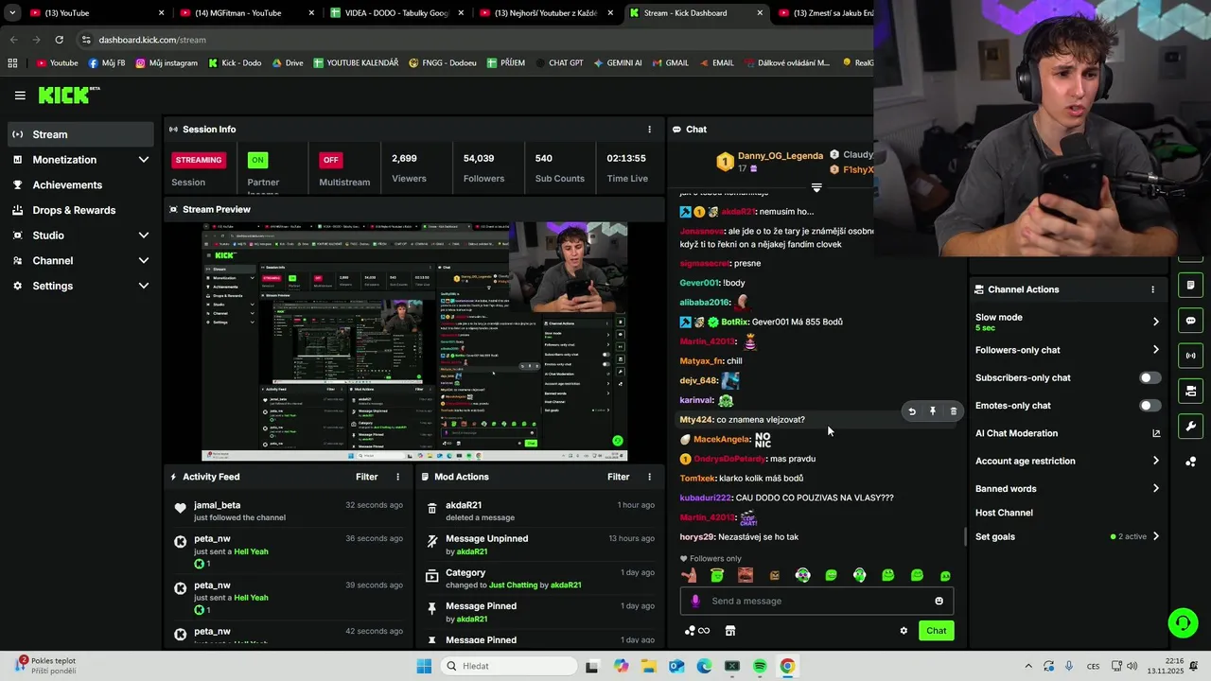Toggle the Partner ON indicator
The width and height of the screenshot is (1211, 681).
pos(257,160)
